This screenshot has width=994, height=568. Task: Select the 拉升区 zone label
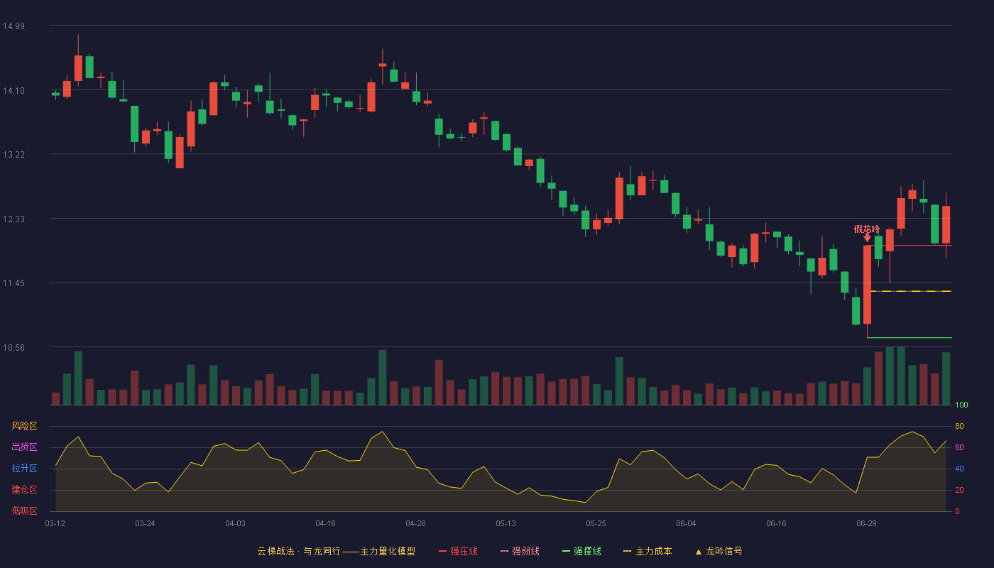coord(24,469)
